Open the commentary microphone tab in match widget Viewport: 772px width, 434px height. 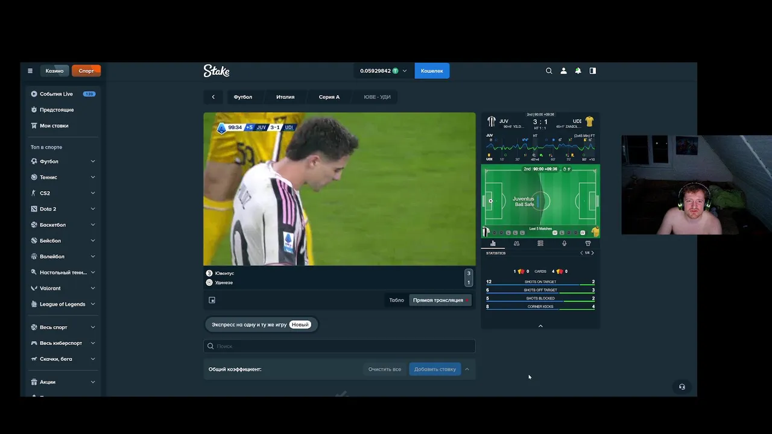(564, 244)
